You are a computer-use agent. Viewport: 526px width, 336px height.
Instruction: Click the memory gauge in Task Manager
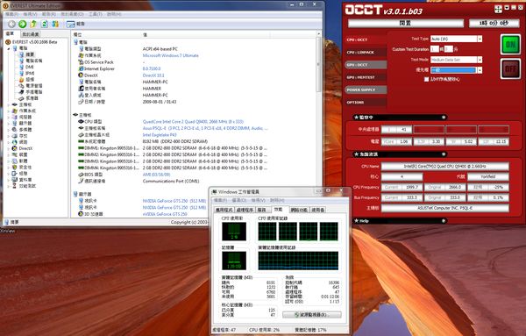click(x=234, y=261)
